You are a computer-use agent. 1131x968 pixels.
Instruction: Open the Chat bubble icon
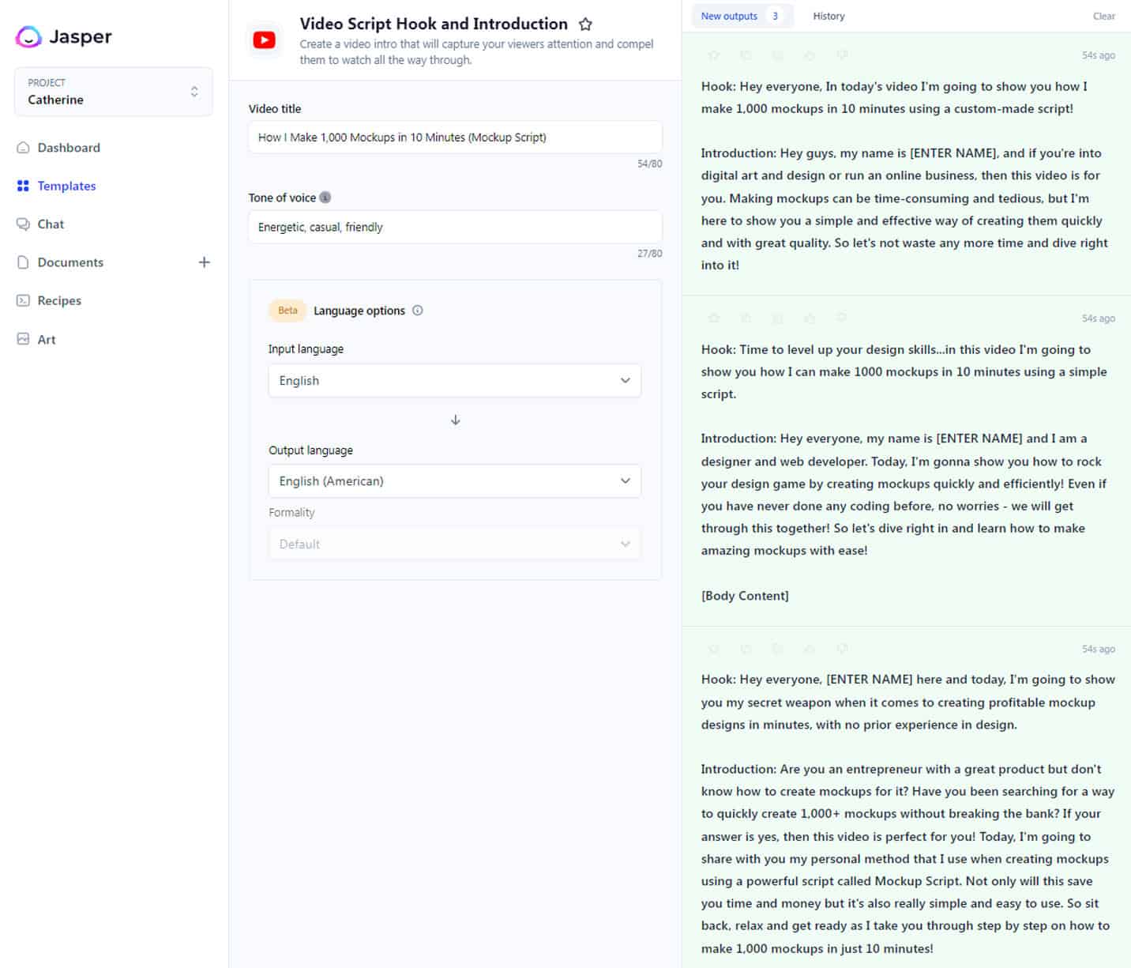23,224
